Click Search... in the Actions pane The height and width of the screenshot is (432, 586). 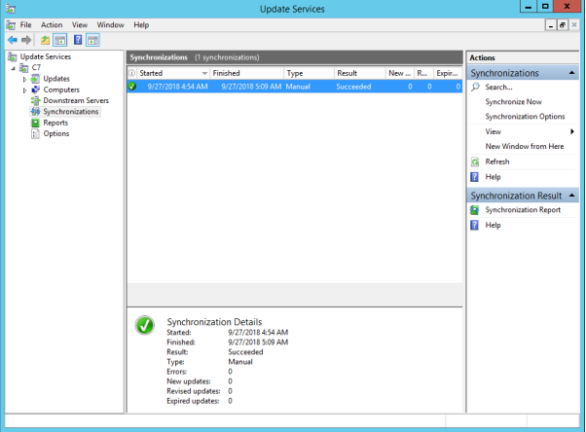pos(498,87)
